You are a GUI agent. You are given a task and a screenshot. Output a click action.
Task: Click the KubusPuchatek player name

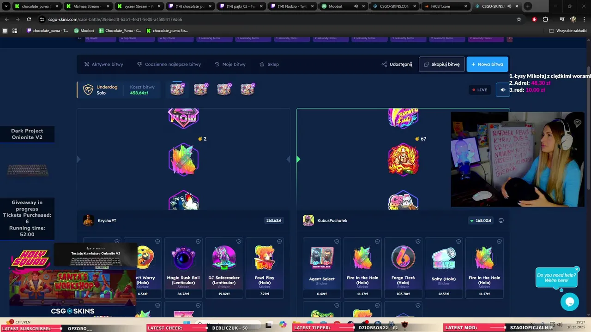[x=332, y=220]
